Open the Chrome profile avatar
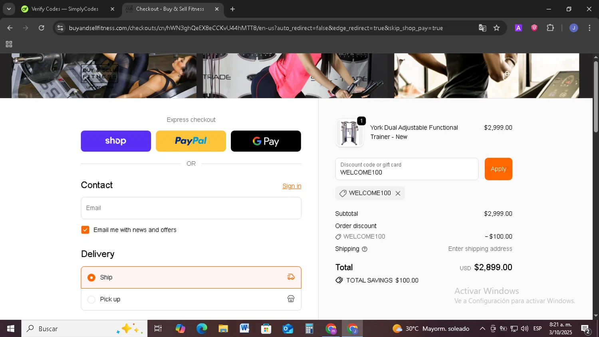599x337 pixels. point(574,28)
